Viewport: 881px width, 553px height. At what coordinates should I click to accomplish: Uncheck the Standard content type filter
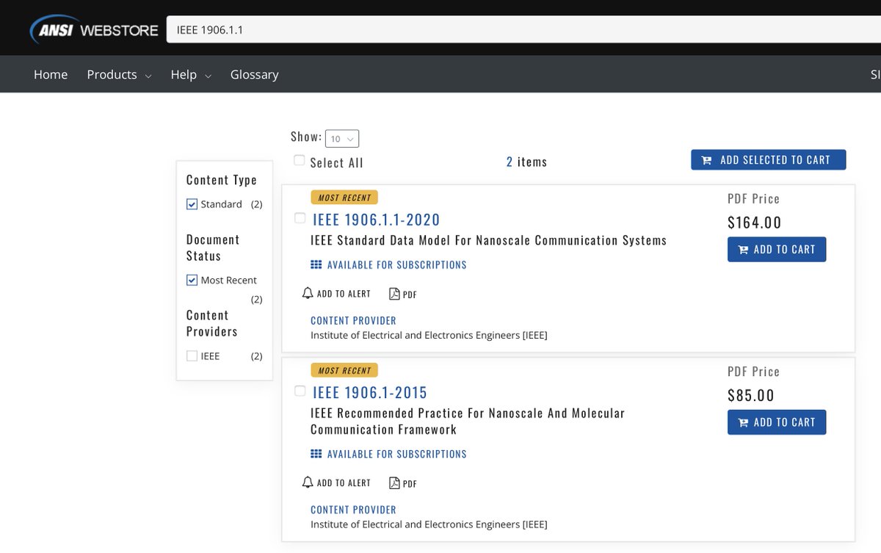[192, 204]
